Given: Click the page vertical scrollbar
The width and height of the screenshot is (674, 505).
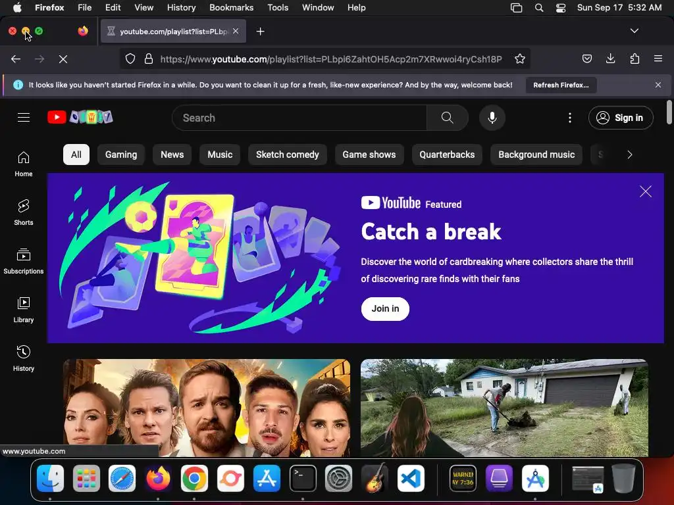Looking at the screenshot, I should [x=669, y=112].
